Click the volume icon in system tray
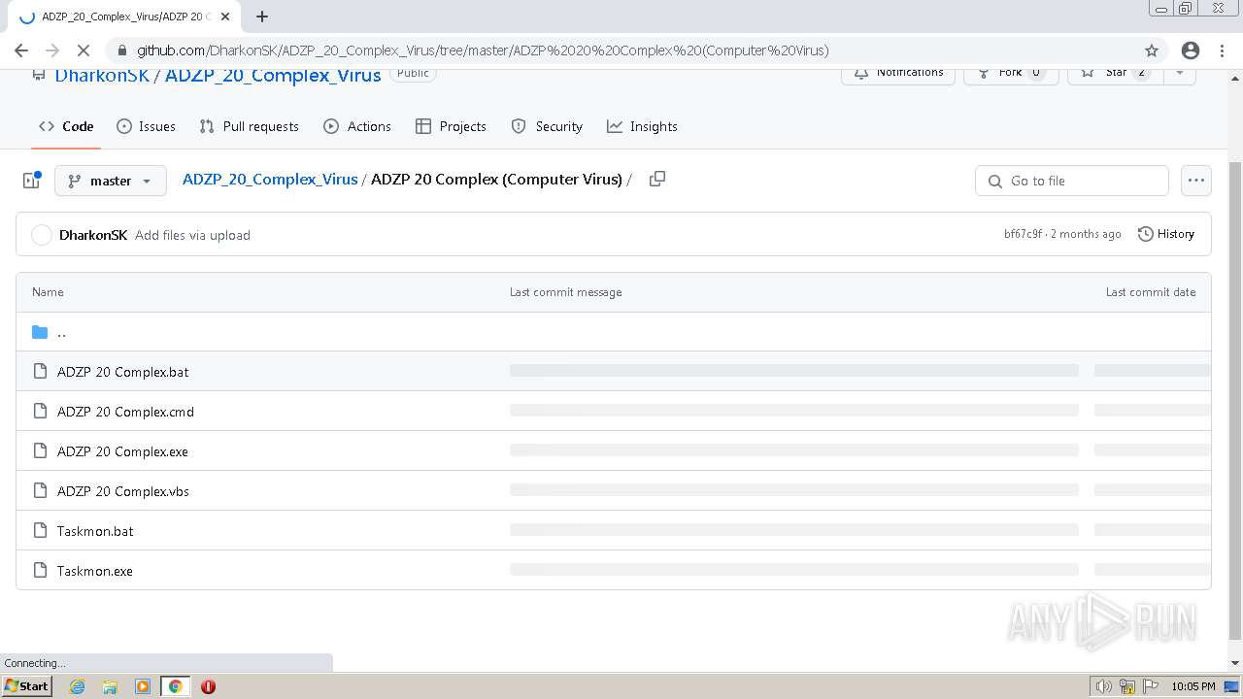This screenshot has height=699, width=1243. [1104, 686]
